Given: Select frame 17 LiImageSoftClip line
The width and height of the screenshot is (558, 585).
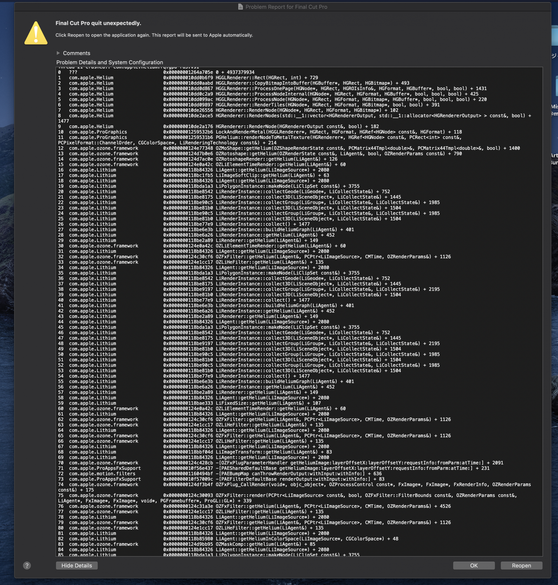Looking at the screenshot, I should (x=193, y=175).
